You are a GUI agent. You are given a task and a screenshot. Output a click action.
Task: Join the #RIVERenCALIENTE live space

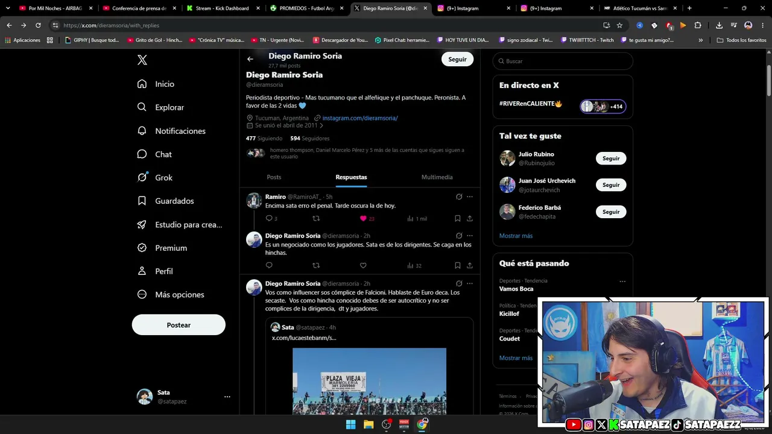pyautogui.click(x=563, y=106)
